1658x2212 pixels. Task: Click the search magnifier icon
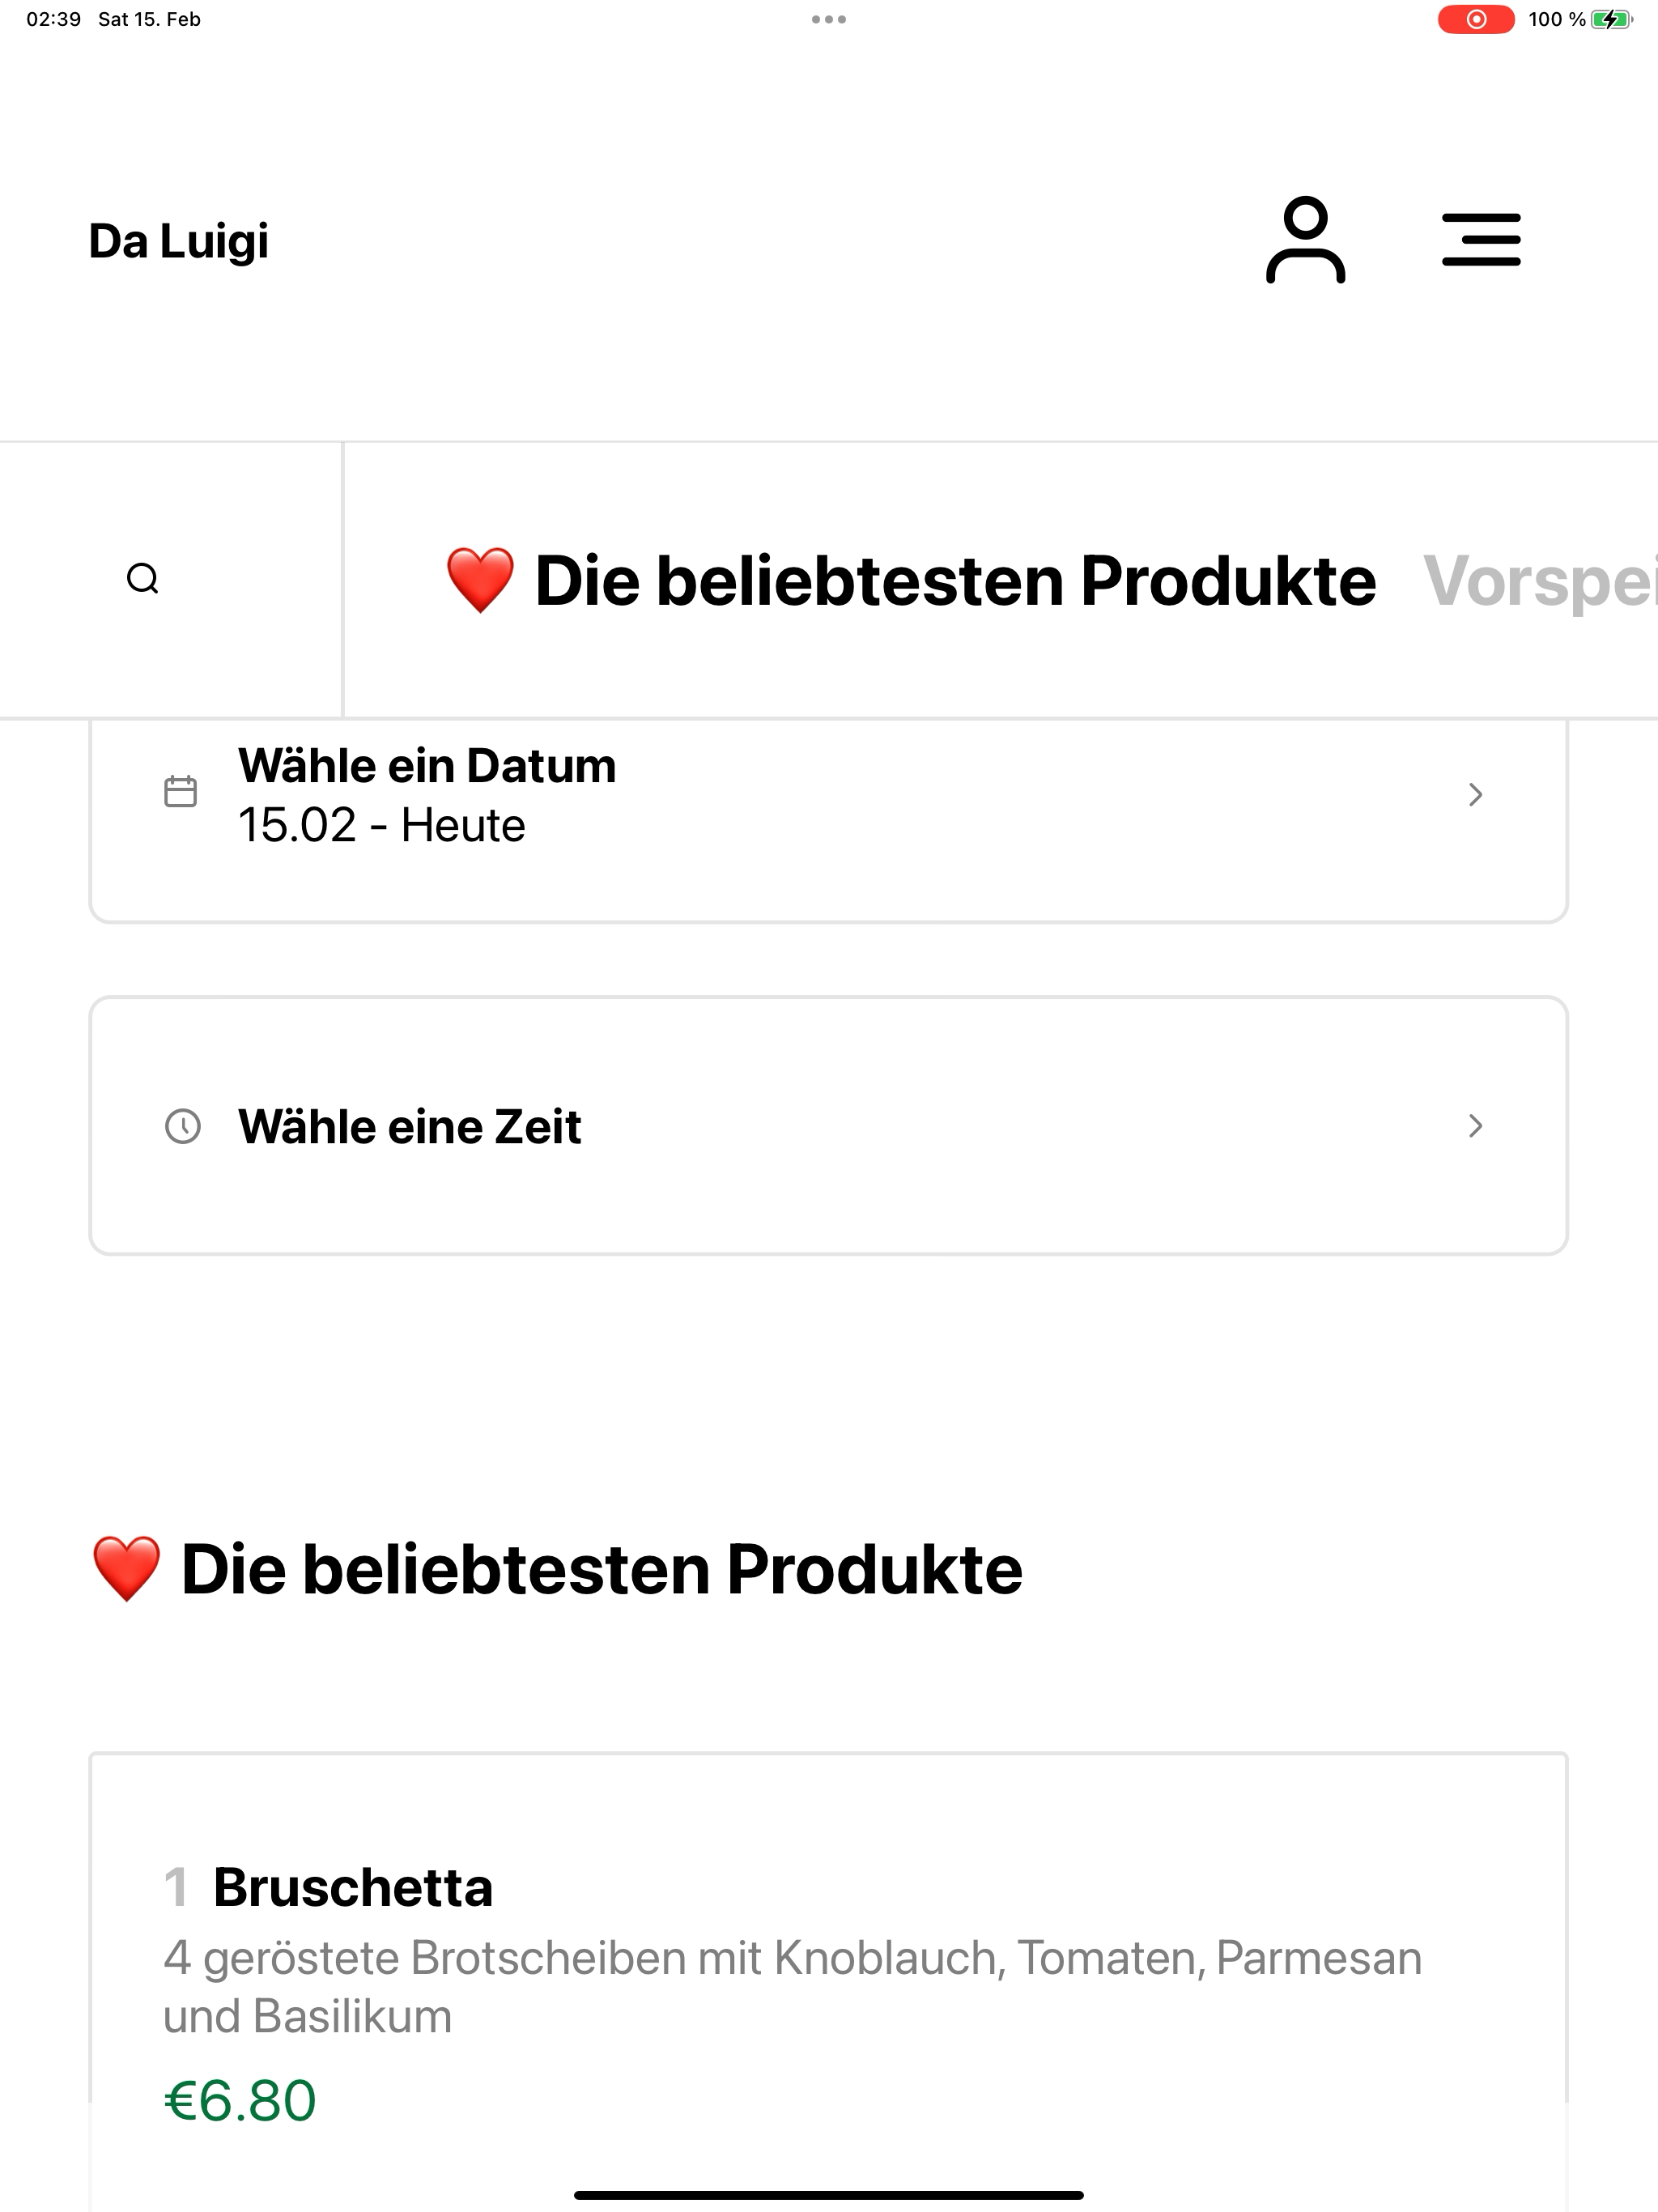143,579
